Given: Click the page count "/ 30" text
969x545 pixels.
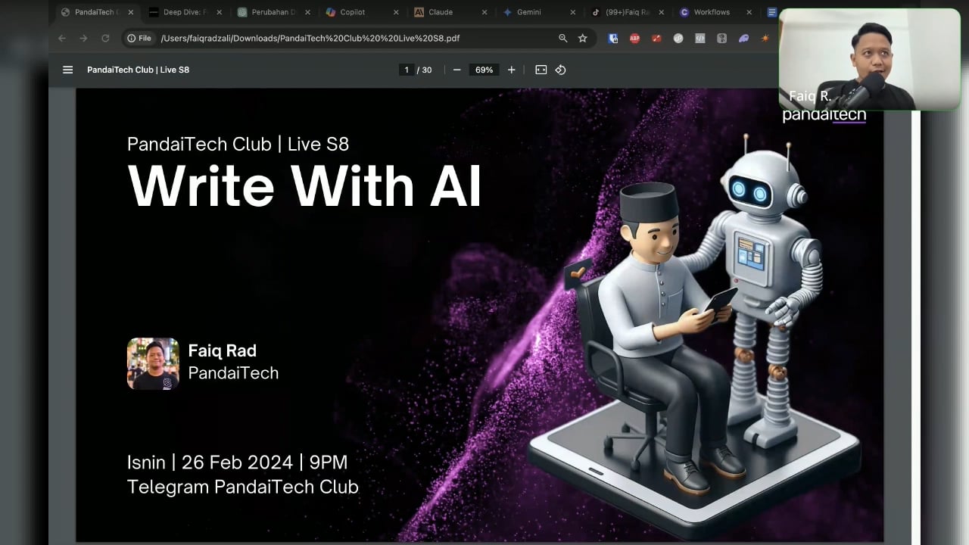Looking at the screenshot, I should 425,70.
